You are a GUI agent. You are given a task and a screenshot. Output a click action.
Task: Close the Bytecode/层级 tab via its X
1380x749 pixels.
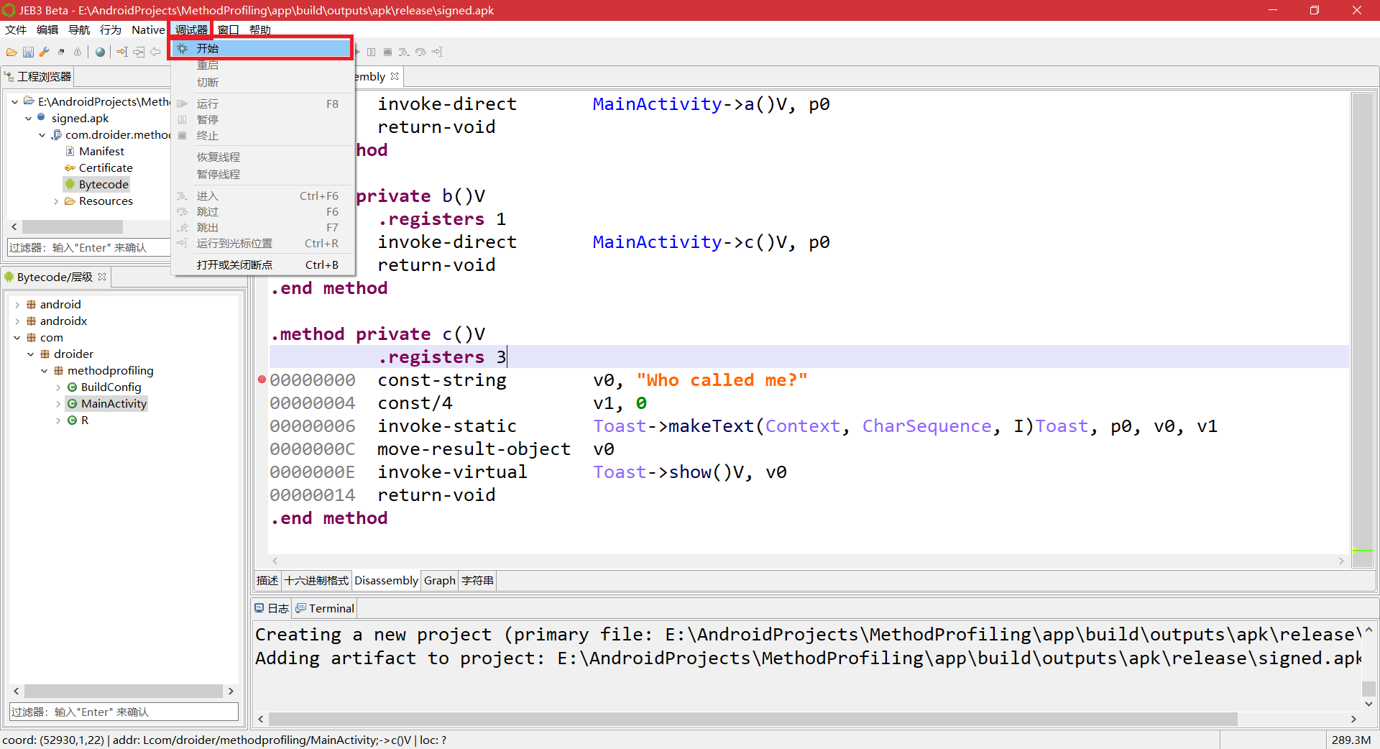tap(102, 277)
